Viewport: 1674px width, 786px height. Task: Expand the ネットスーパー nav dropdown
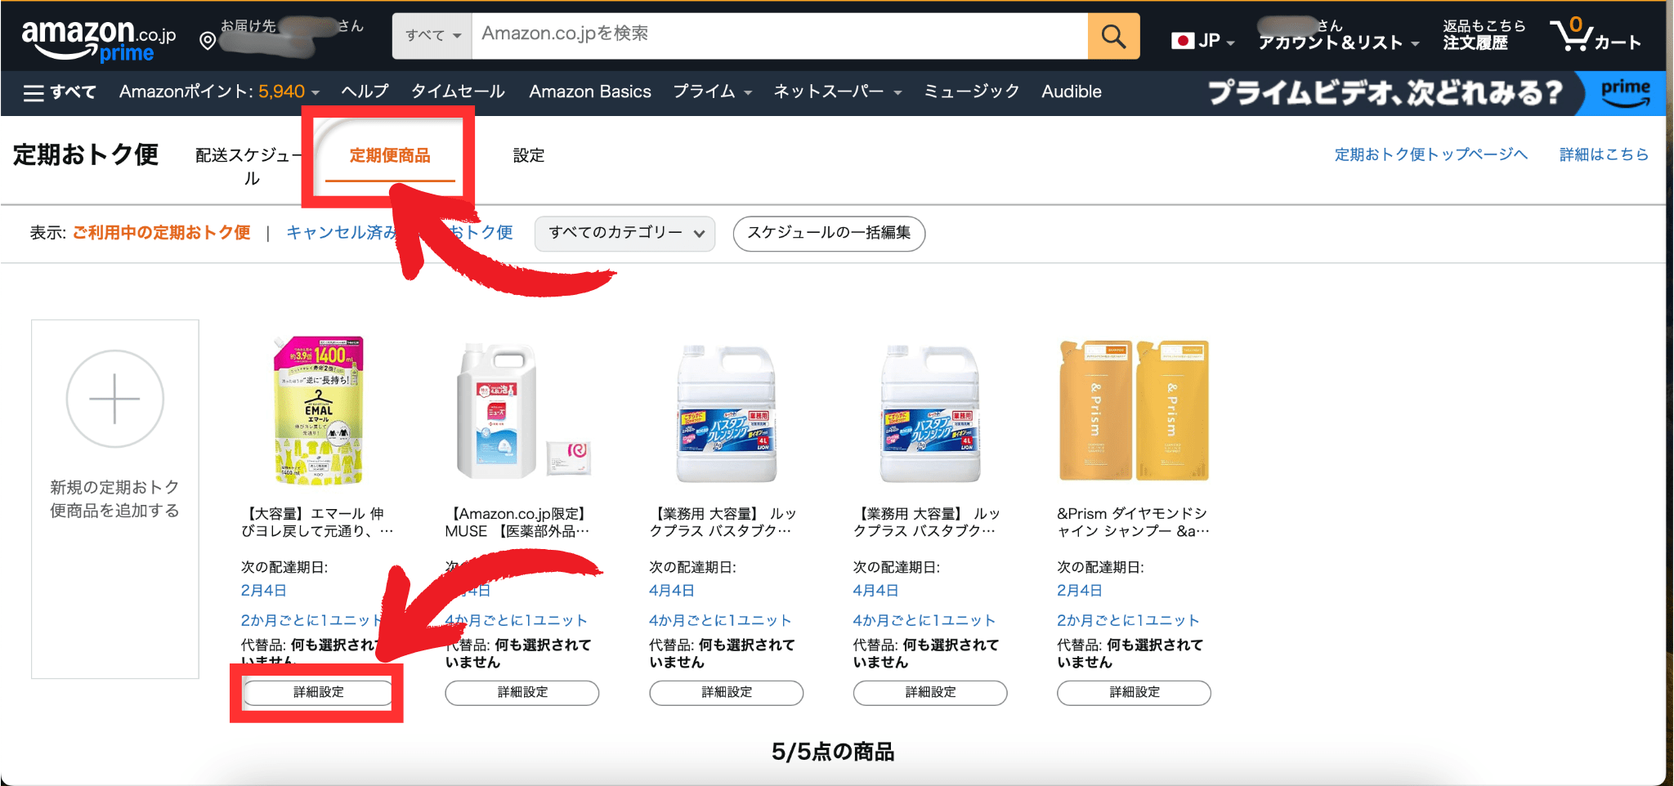tap(837, 92)
